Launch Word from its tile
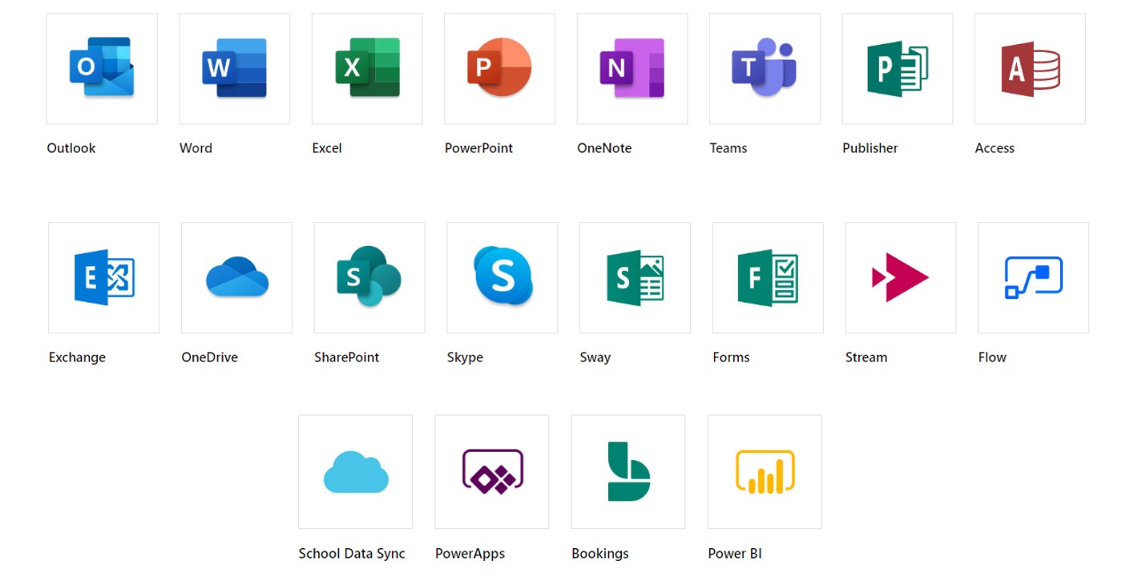Image resolution: width=1142 pixels, height=577 pixels. tap(234, 68)
